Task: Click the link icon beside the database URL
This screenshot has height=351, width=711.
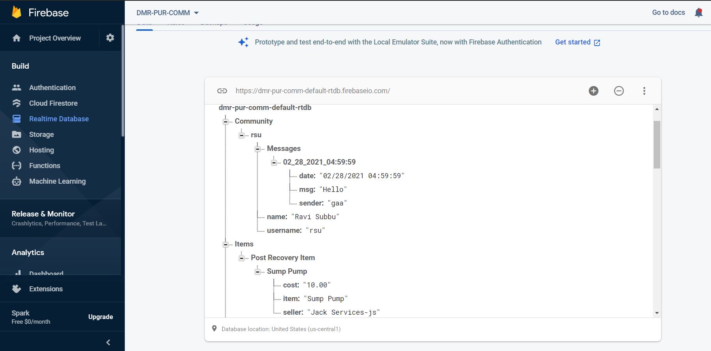Action: pyautogui.click(x=222, y=91)
